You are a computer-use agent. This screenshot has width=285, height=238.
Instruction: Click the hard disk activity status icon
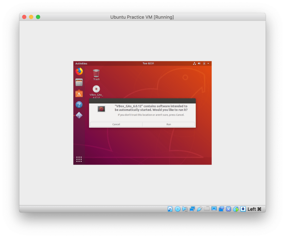tap(170, 209)
